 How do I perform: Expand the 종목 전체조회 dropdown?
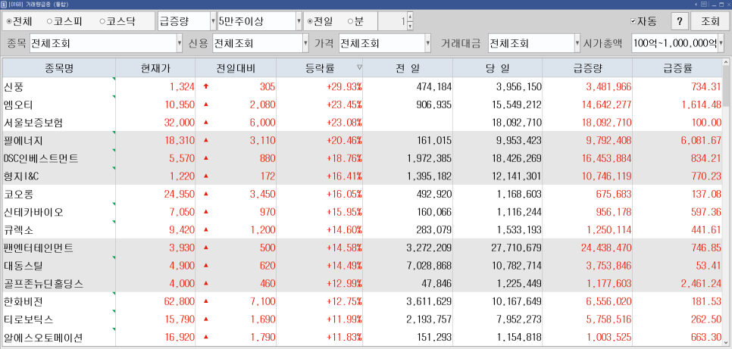click(x=106, y=43)
